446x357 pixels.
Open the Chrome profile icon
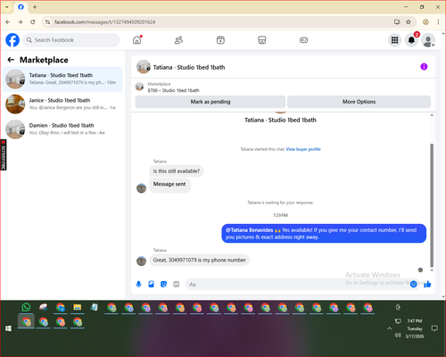point(425,22)
